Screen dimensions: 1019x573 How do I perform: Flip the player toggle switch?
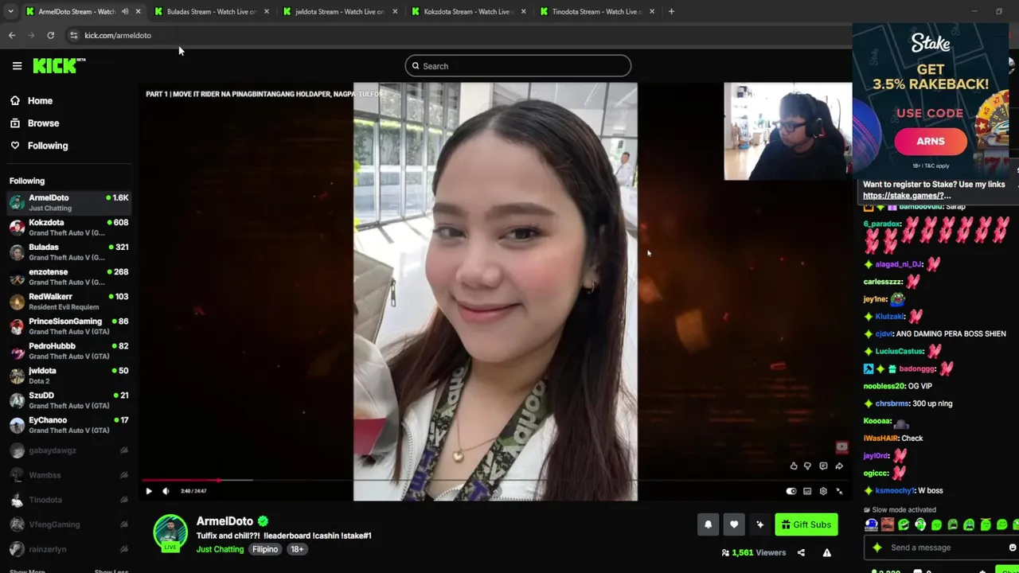(x=791, y=491)
